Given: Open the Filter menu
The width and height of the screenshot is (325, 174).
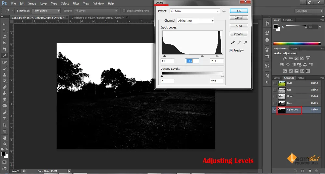Looking at the screenshot, I should 76,4.
